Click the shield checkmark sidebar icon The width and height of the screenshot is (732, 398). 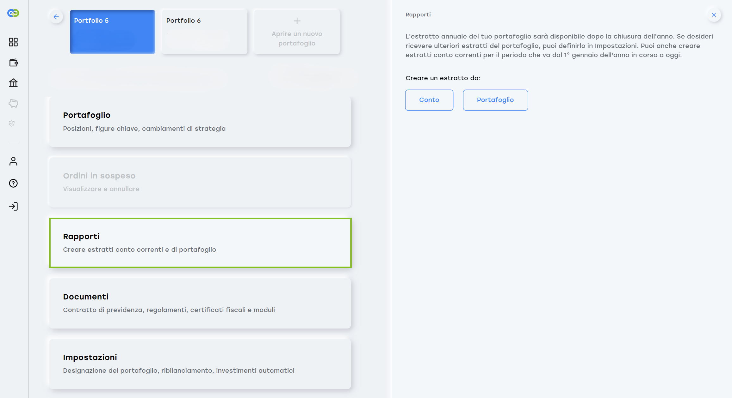pyautogui.click(x=12, y=124)
